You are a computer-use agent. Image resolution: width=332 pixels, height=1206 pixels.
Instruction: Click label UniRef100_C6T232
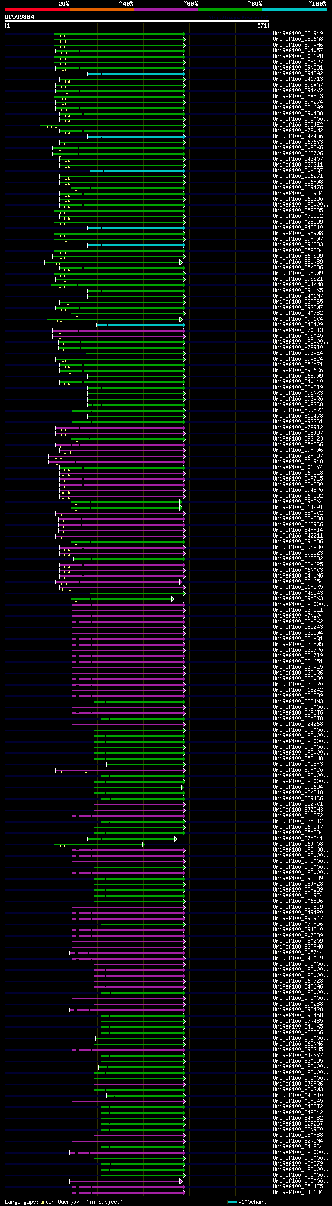pyautogui.click(x=298, y=559)
